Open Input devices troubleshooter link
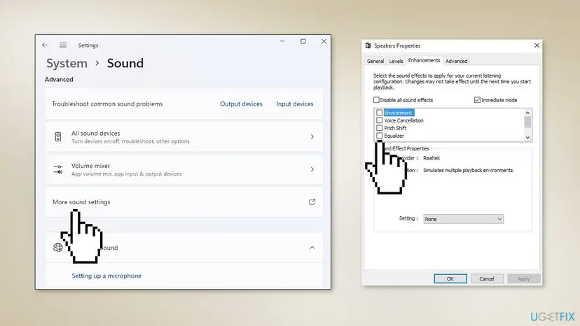580x326 pixels. click(294, 104)
